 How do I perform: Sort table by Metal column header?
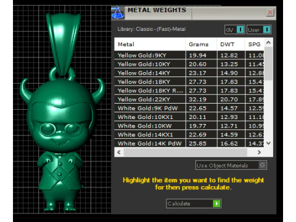coord(150,44)
